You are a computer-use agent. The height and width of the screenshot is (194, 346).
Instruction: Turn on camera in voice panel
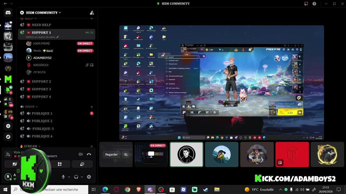pyautogui.click(x=15, y=164)
